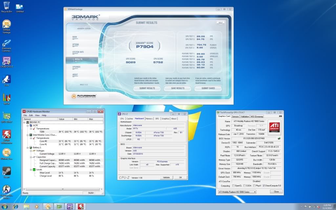
Task: Open the Graphics tab in CPU-Z
Action: click(165, 118)
